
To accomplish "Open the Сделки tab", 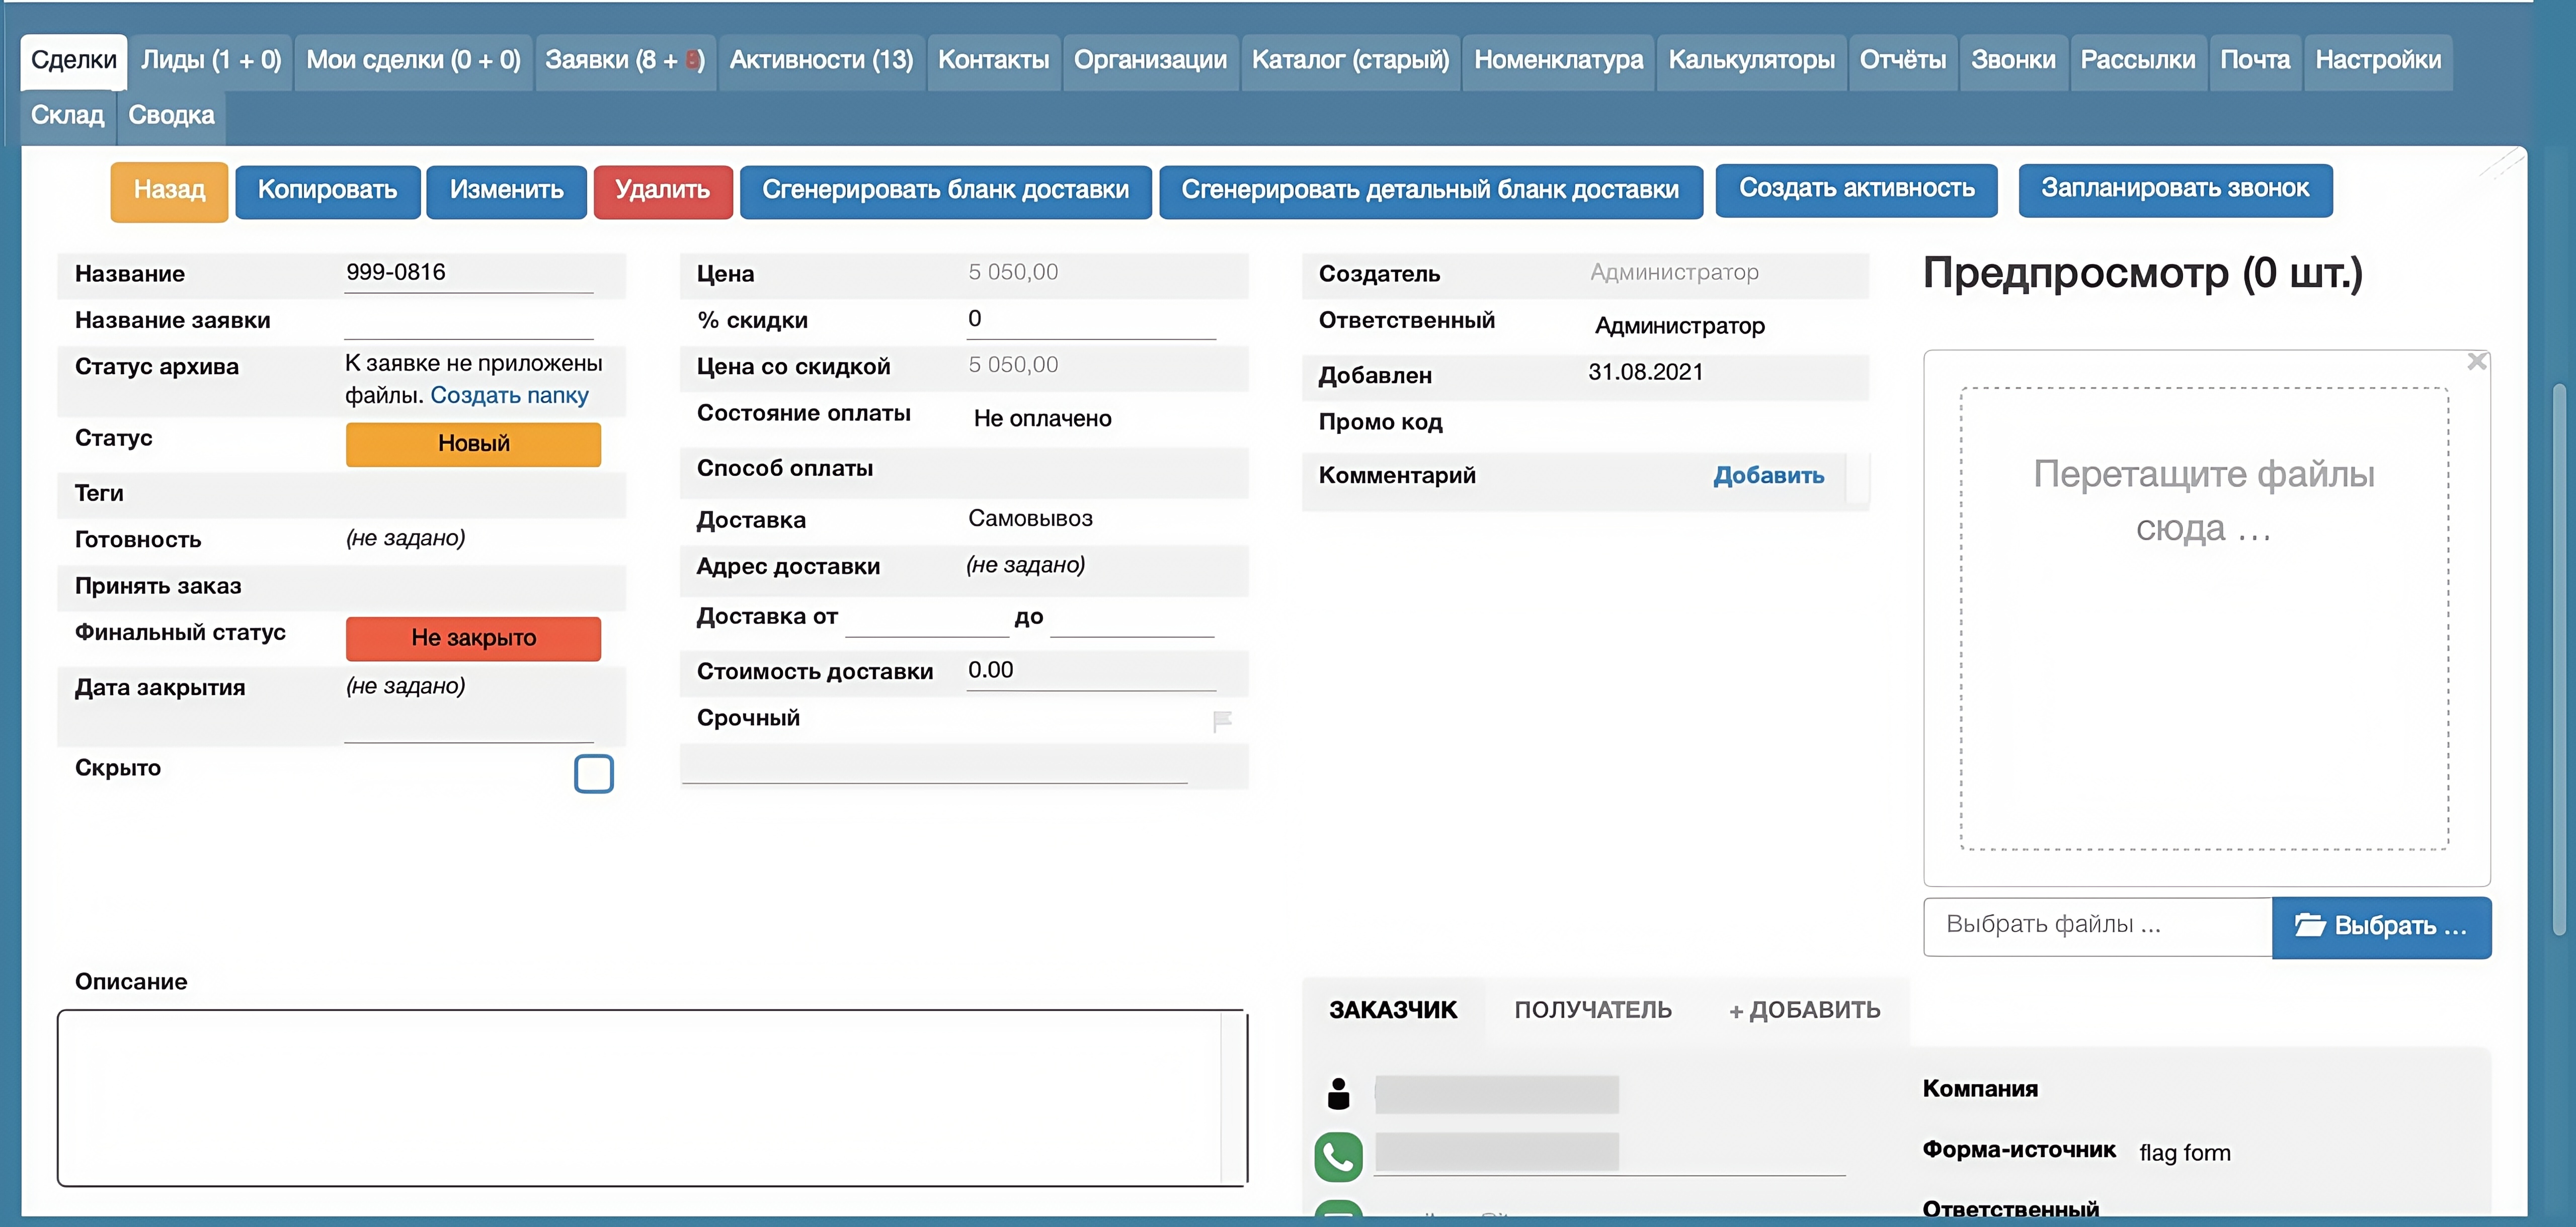I will pos(74,61).
